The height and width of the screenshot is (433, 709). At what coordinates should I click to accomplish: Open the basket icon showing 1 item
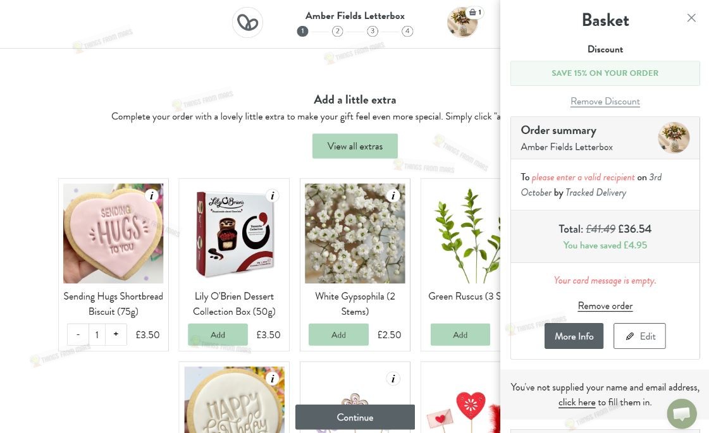click(474, 13)
